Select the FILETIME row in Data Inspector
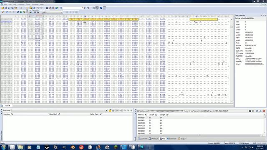The image size is (267, 150). coord(250,56)
